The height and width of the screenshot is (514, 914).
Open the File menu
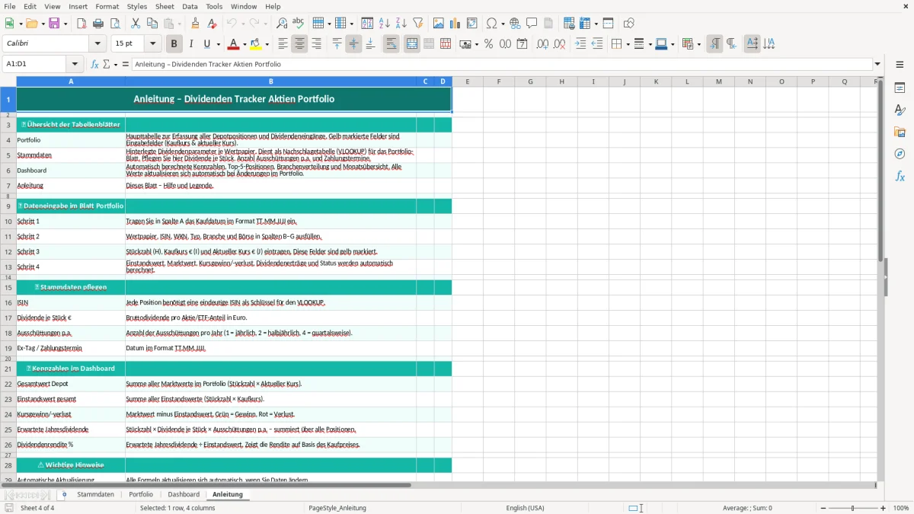click(10, 6)
